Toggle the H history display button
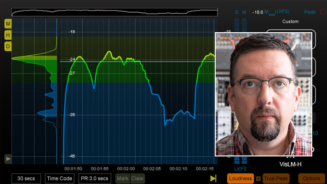The image size is (327, 184). pyautogui.click(x=8, y=35)
